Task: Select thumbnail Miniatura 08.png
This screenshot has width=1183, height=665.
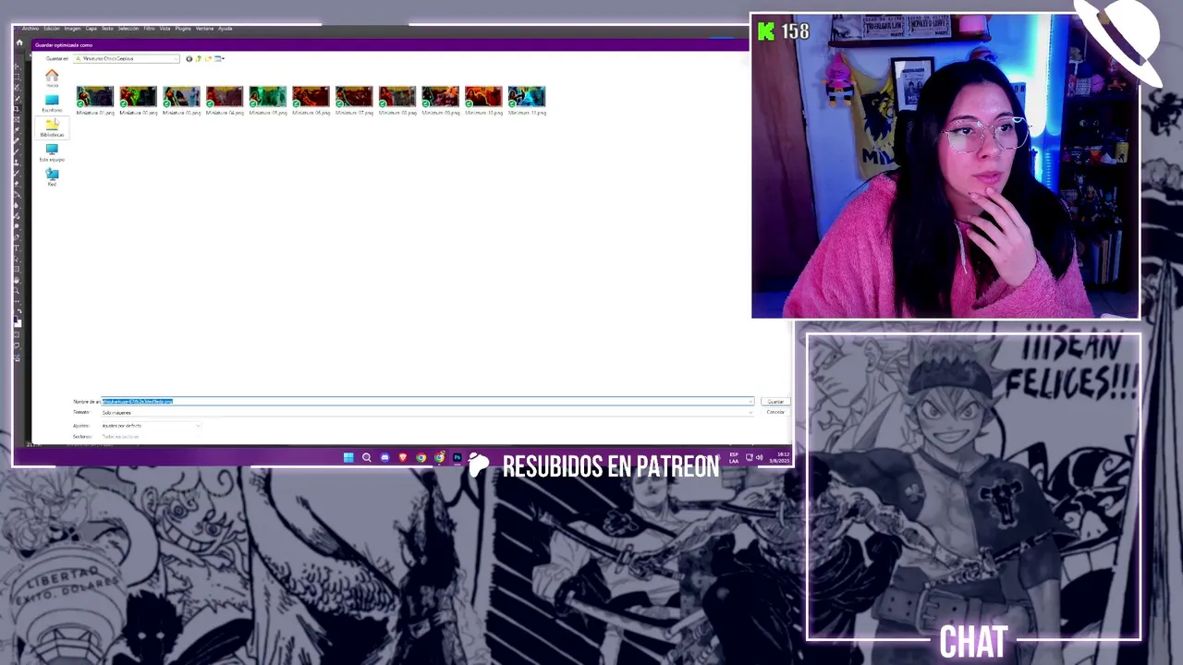Action: [397, 100]
